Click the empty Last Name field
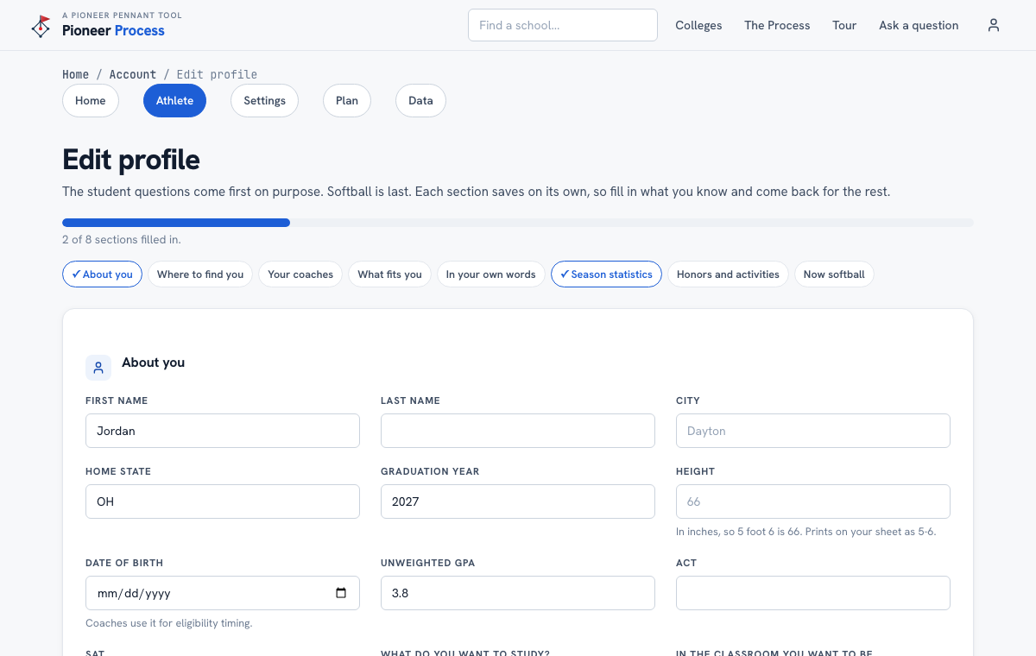 coord(518,431)
